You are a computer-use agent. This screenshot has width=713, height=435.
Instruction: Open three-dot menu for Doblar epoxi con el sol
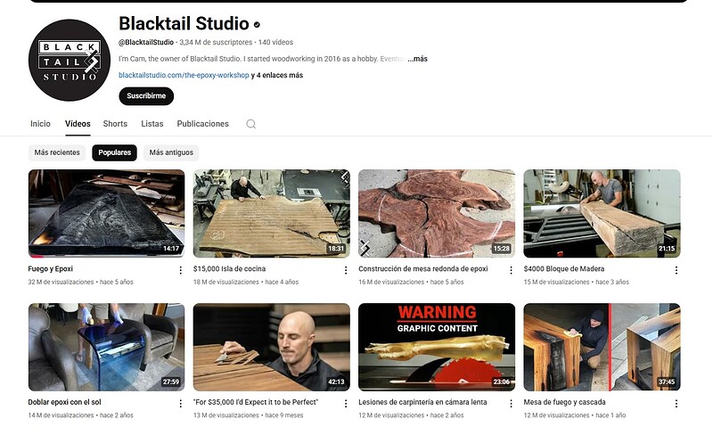coord(180,403)
